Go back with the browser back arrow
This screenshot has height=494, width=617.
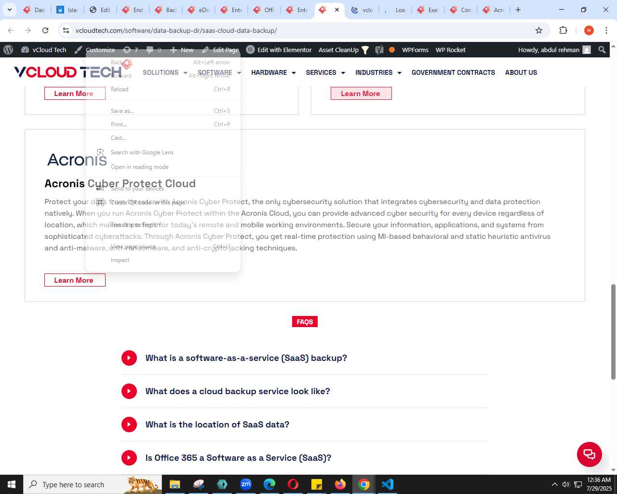11,30
